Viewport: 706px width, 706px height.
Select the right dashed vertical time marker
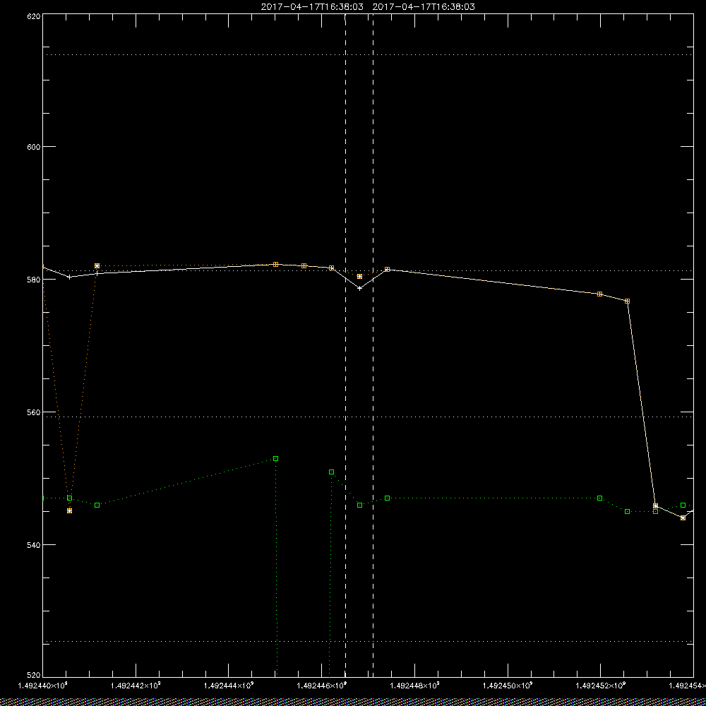coord(373,345)
